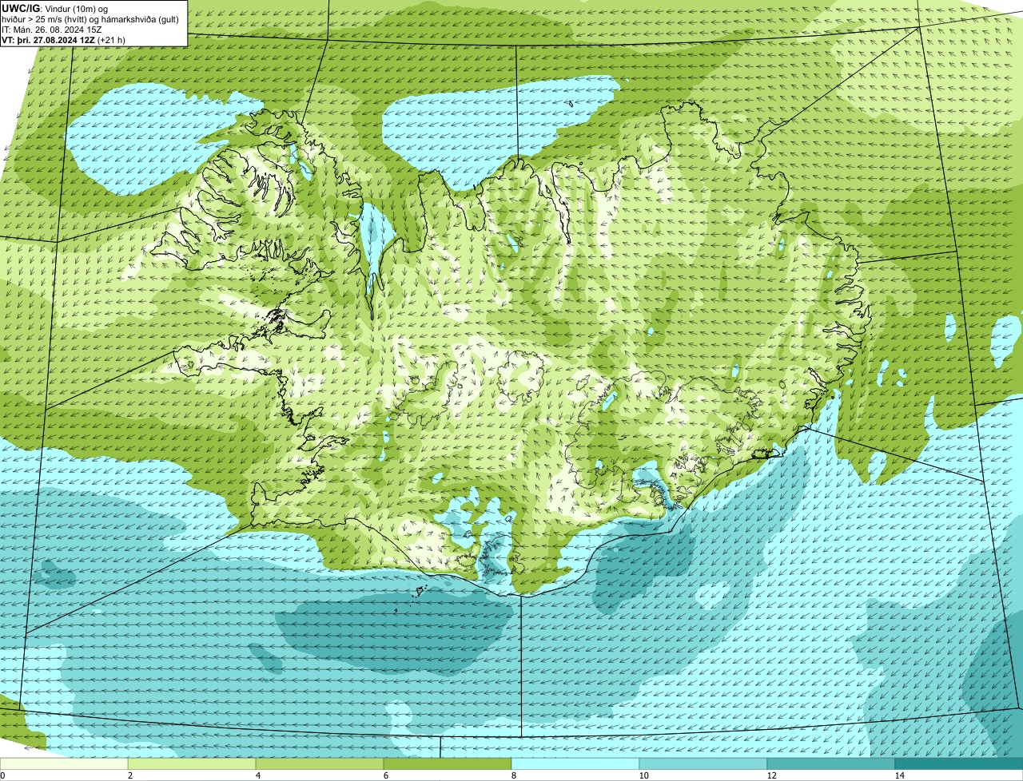This screenshot has width=1023, height=781.
Task: Click the '14' tick label on the legend
Action: (899, 775)
